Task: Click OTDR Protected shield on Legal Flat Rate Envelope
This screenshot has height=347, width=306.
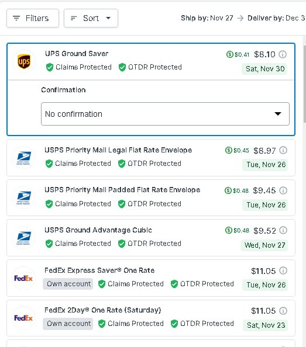Action: coord(122,164)
